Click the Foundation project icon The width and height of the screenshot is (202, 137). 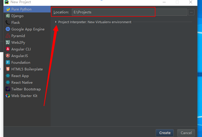pos(8,63)
